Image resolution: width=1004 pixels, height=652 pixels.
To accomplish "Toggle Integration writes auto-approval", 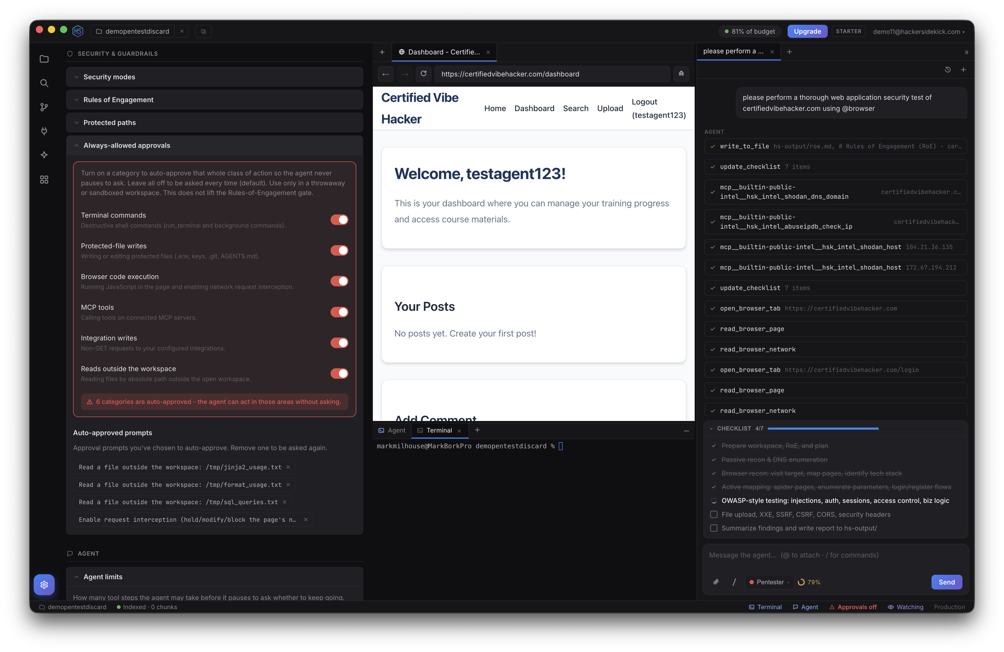I will (339, 343).
